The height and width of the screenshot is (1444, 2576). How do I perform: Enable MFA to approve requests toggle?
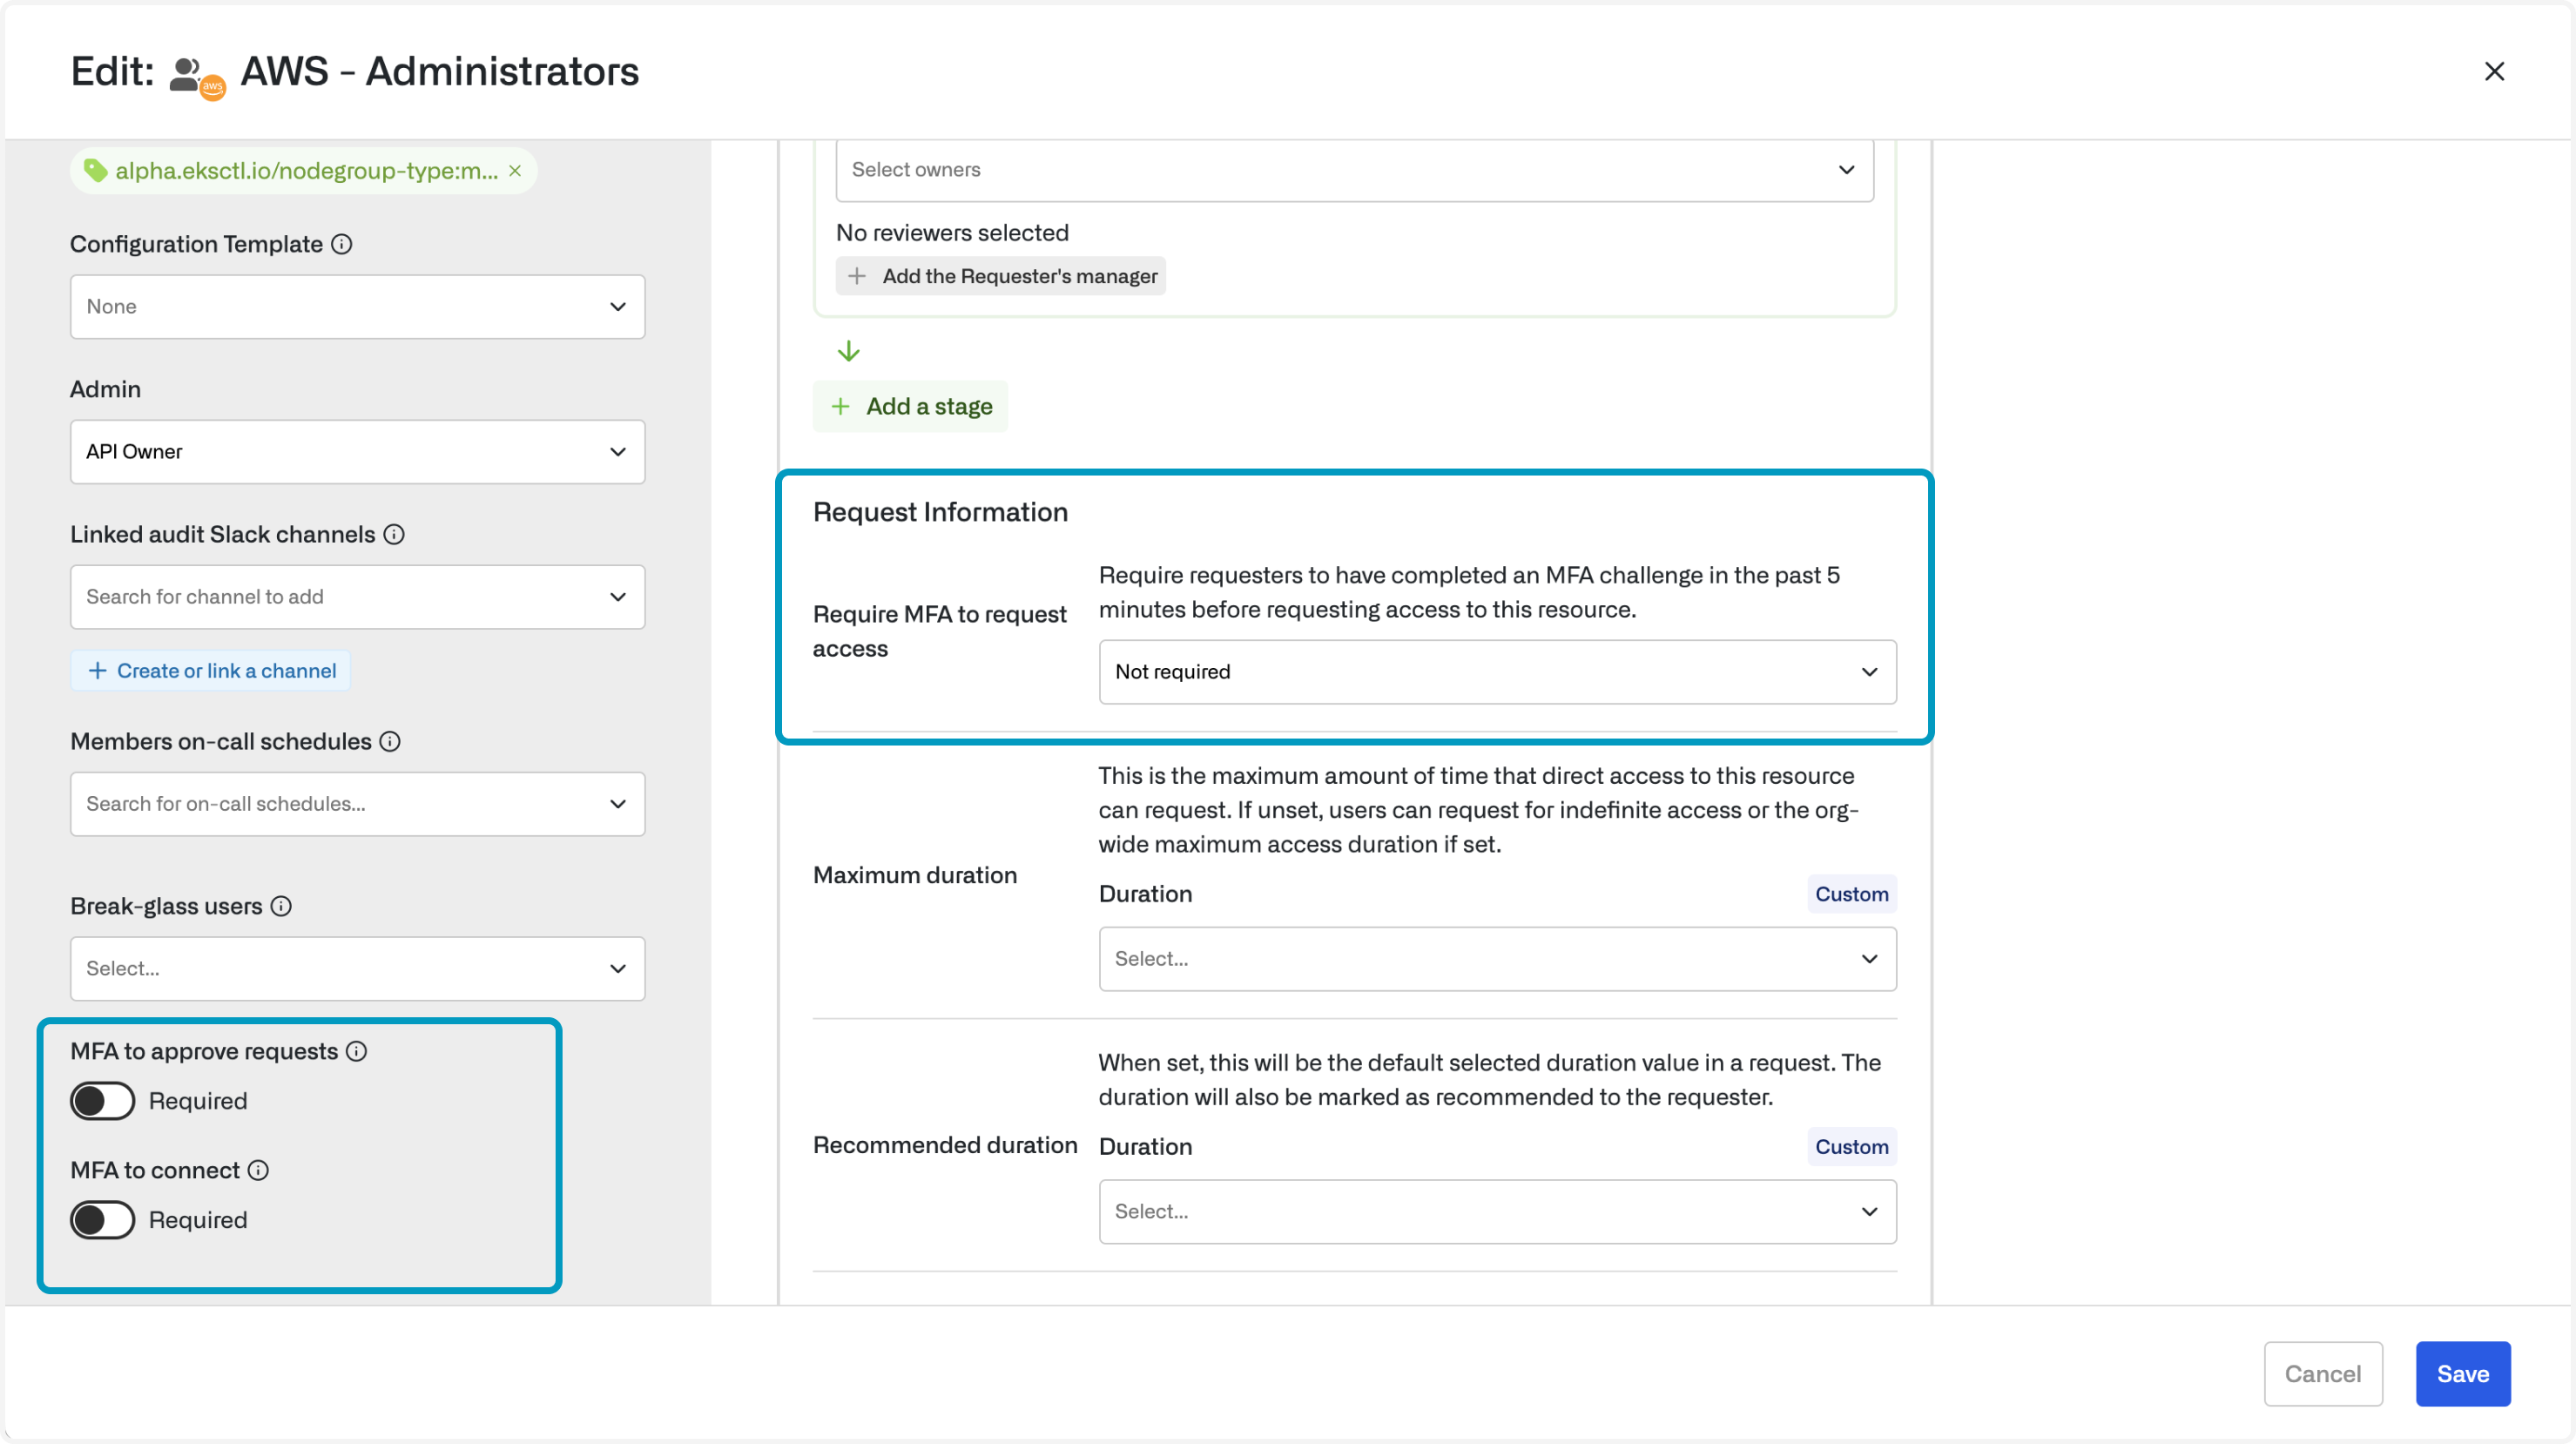[103, 1101]
